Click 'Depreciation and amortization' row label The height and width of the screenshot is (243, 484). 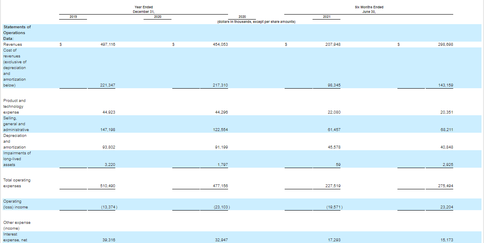(15, 141)
